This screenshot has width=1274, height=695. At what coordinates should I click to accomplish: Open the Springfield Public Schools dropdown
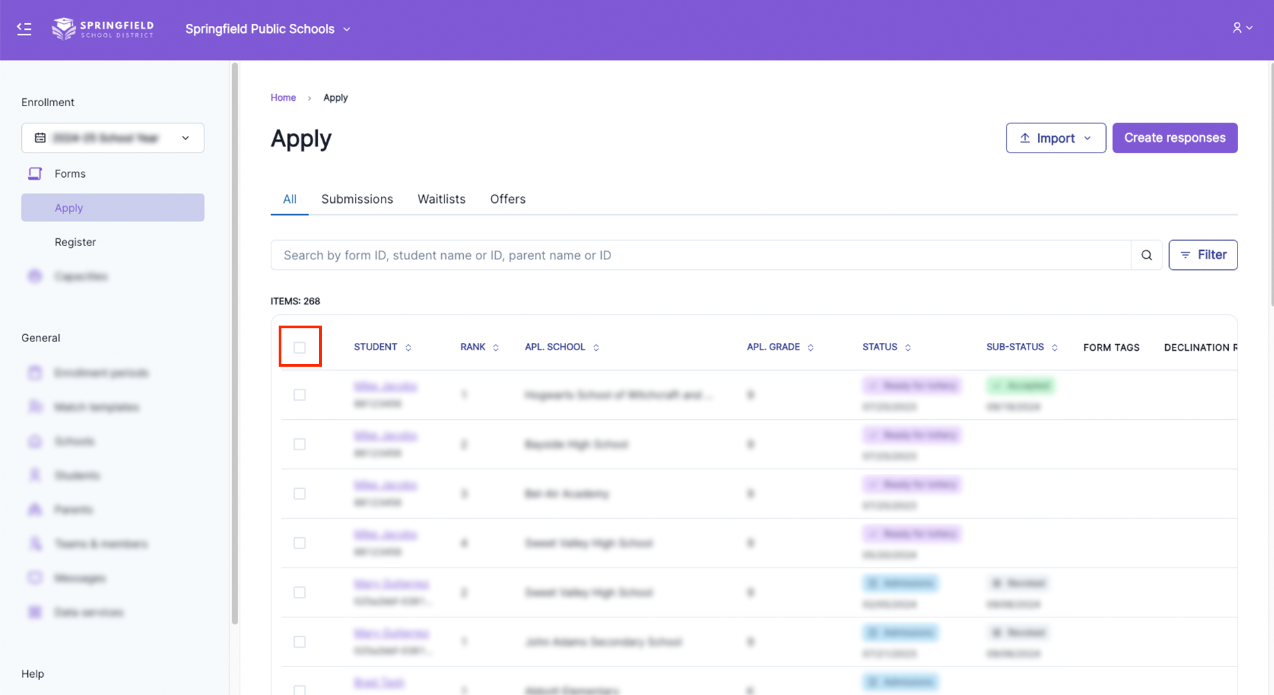pos(267,29)
